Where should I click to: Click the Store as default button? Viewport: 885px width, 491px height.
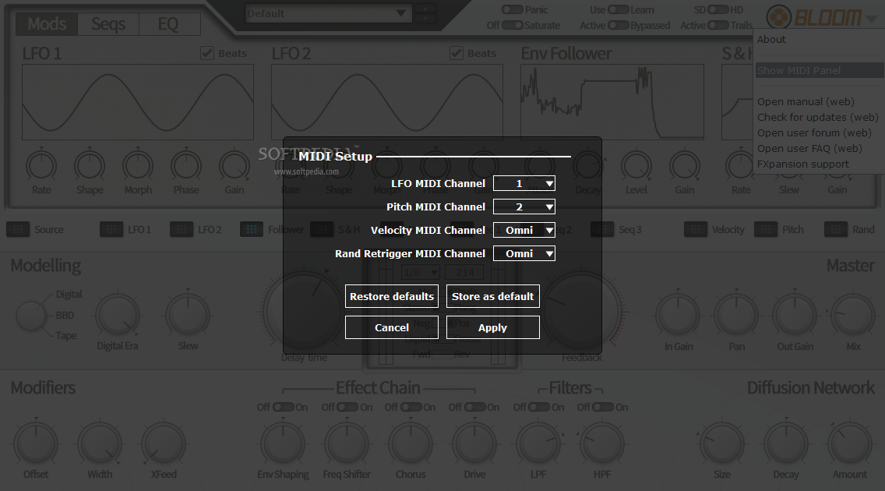[492, 296]
